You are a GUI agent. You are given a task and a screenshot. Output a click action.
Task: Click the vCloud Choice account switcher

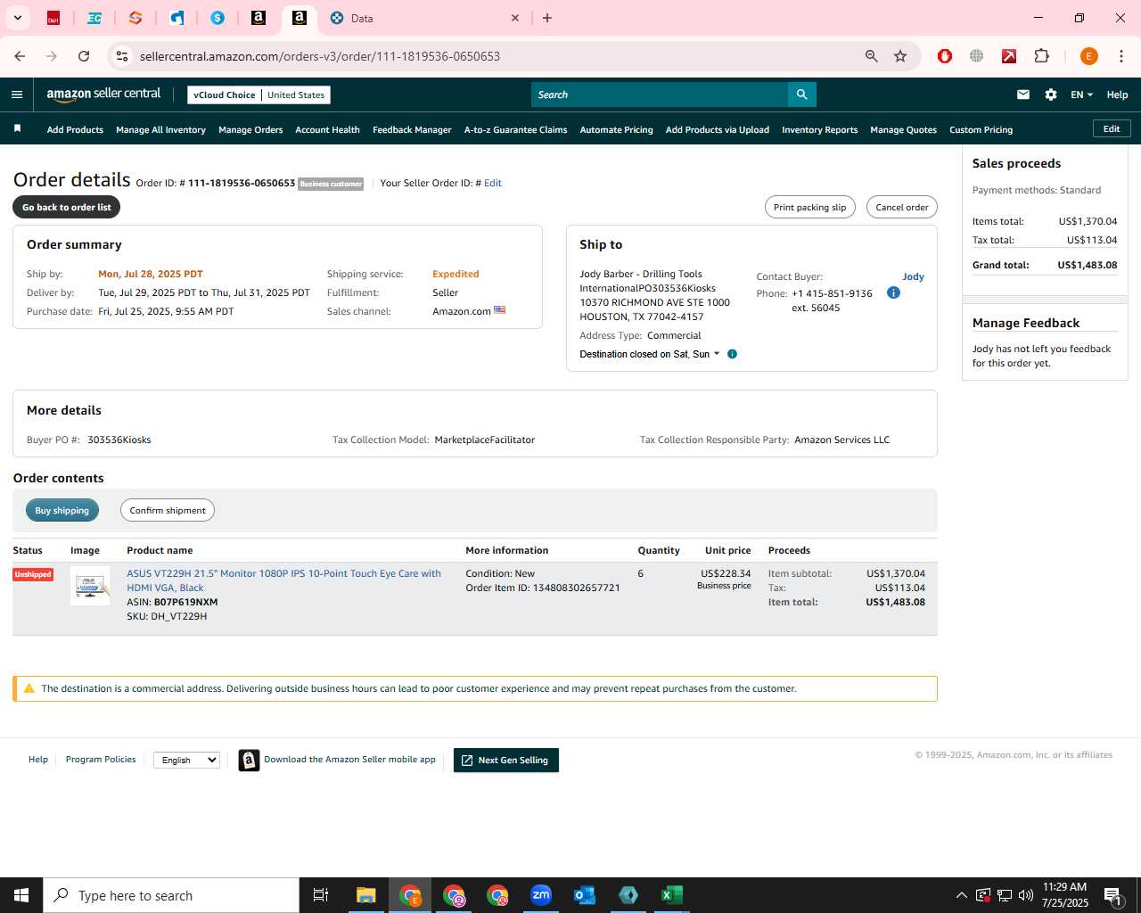tap(259, 95)
